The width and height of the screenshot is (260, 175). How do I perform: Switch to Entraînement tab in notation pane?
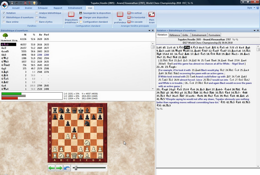point(199,35)
